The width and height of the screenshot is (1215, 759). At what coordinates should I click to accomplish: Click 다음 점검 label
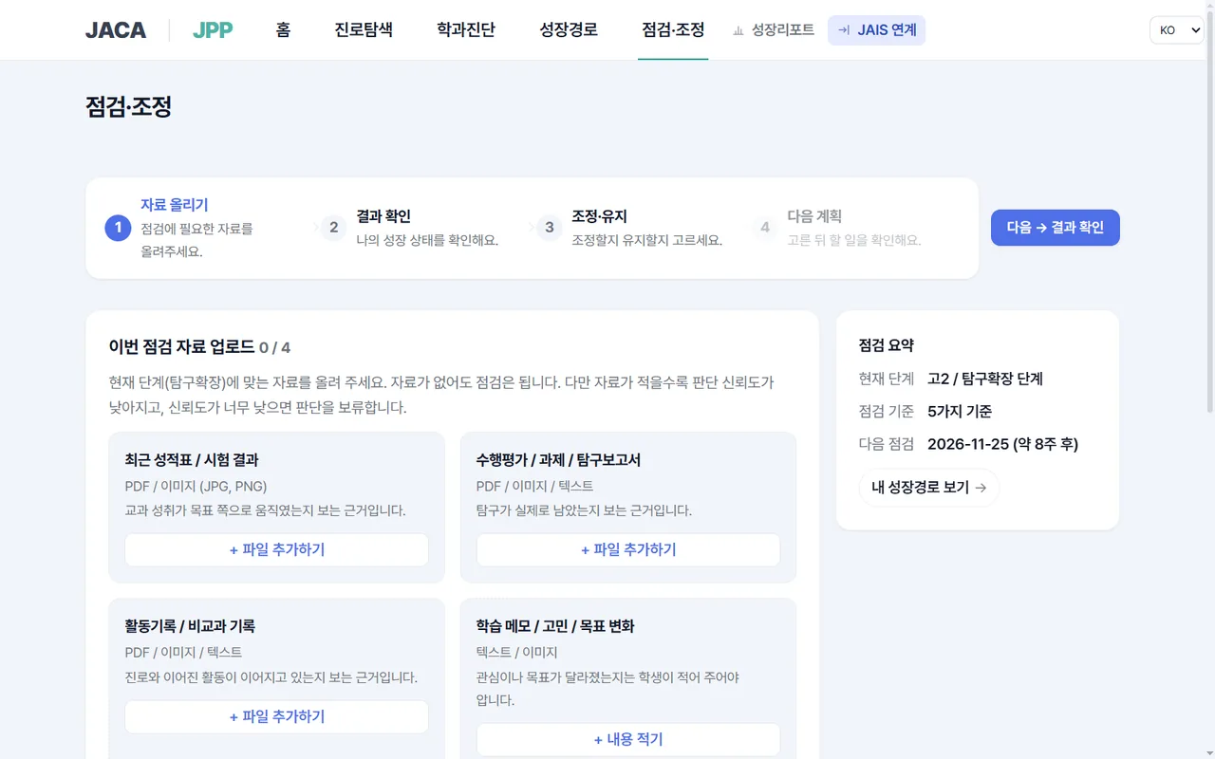(887, 444)
